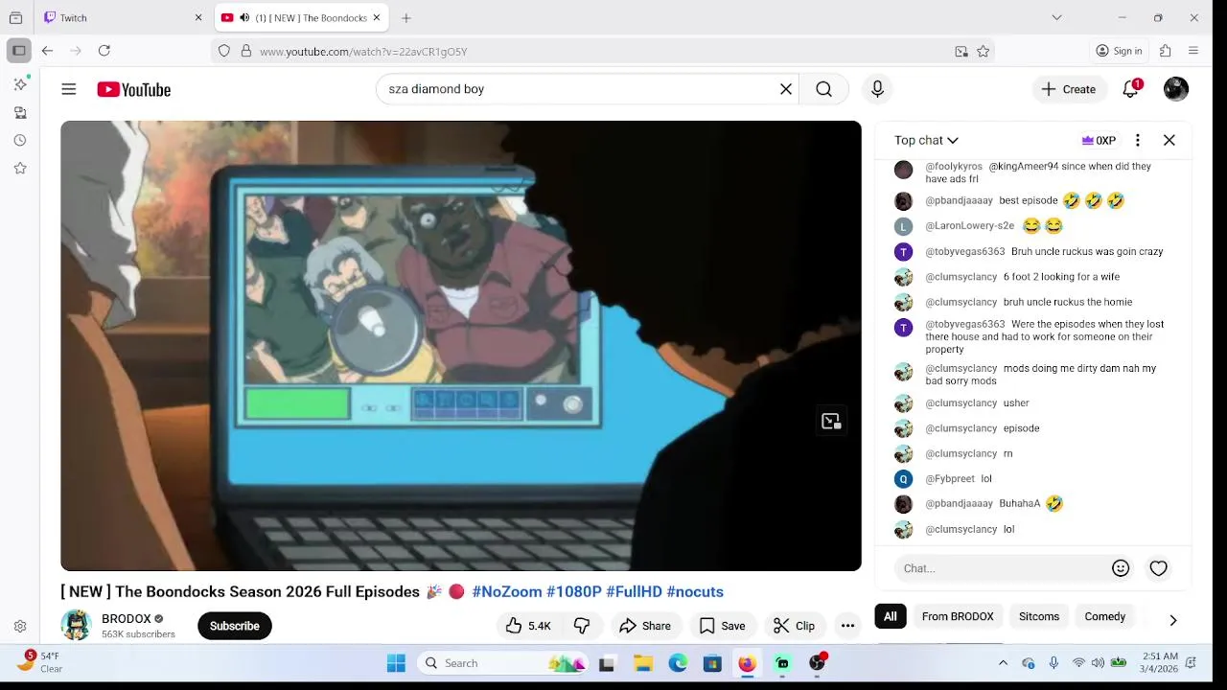Viewport: 1227px width, 690px height.
Task: Open BRODOX channel name link
Action: [127, 618]
